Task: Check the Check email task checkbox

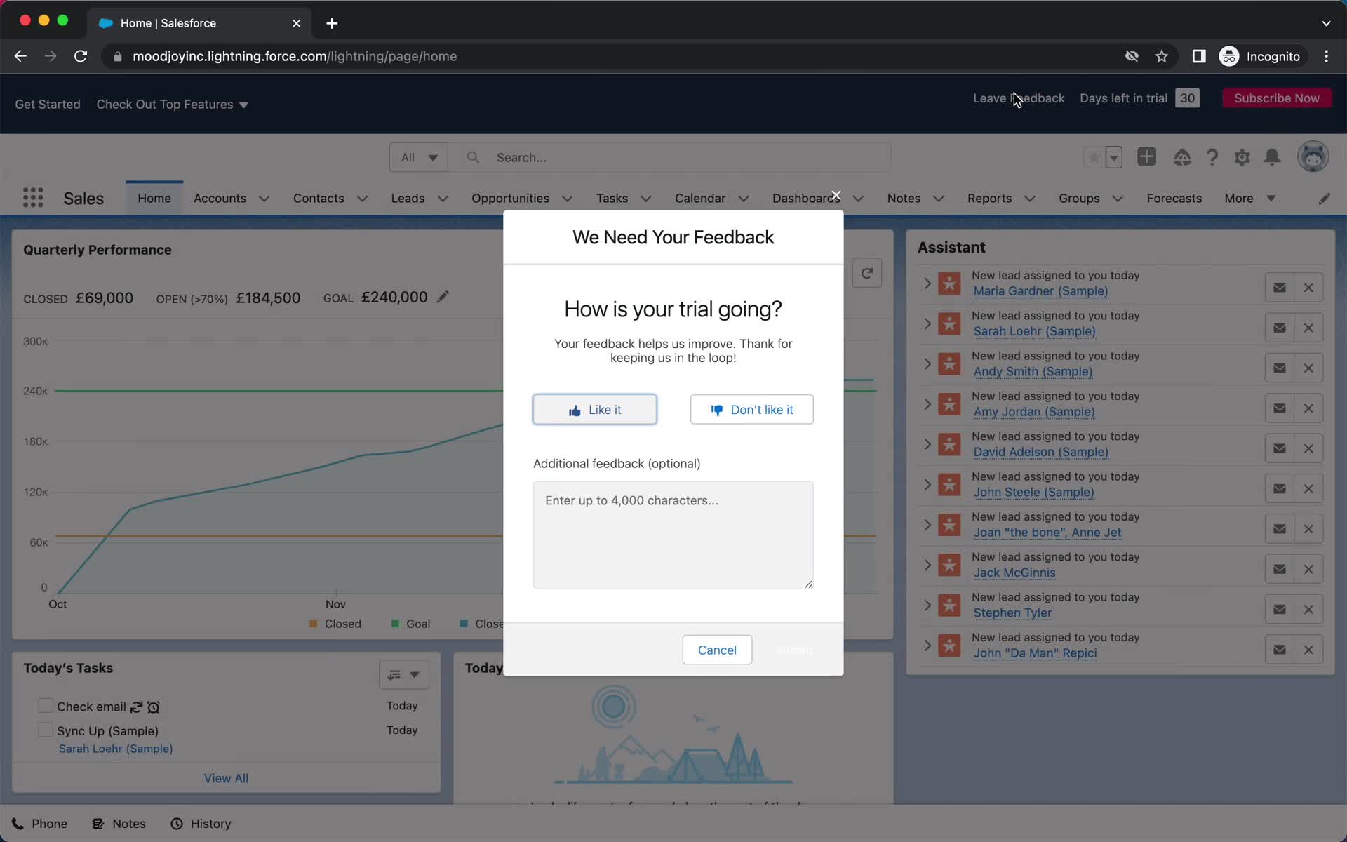Action: pos(46,705)
